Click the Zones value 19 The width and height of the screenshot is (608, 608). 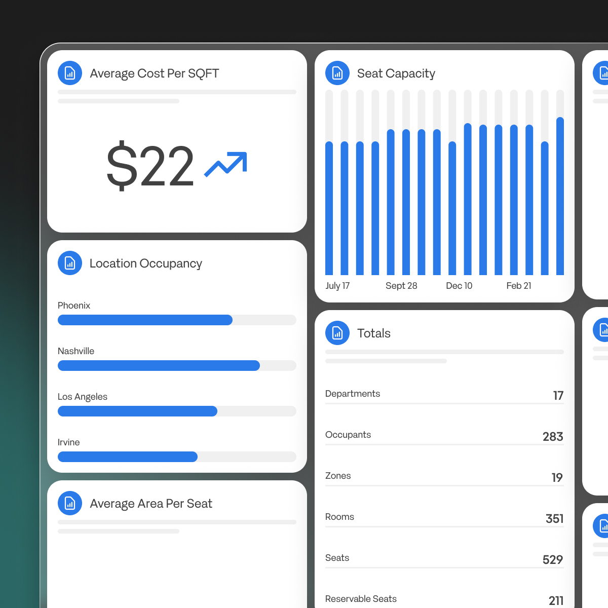click(557, 478)
